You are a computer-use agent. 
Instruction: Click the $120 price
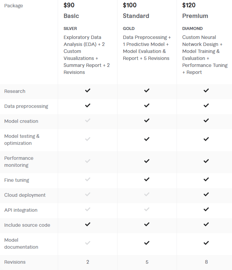pos(189,5)
